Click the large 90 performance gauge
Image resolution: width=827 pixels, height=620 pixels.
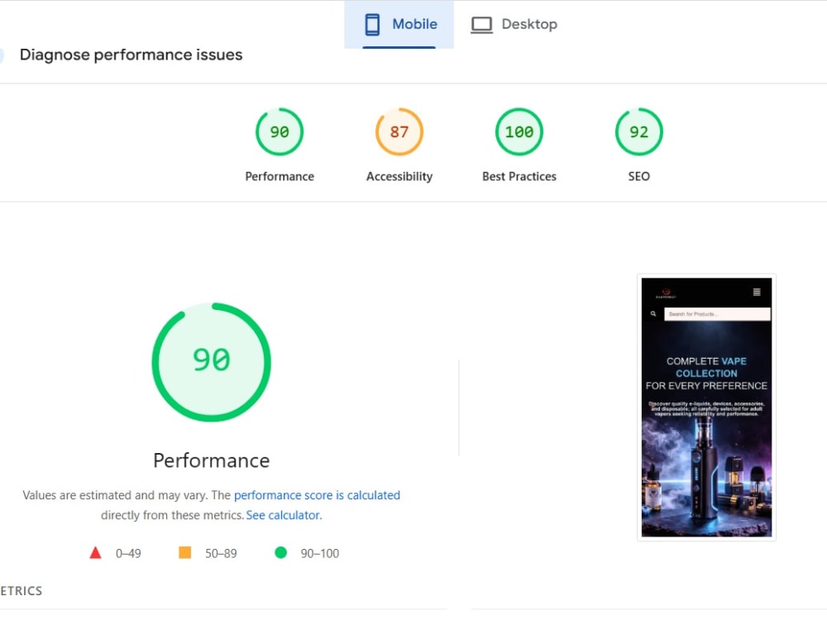[212, 362]
